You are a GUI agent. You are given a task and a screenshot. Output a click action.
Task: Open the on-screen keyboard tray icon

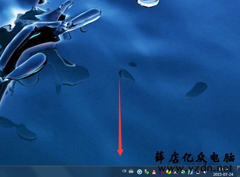click(131, 171)
